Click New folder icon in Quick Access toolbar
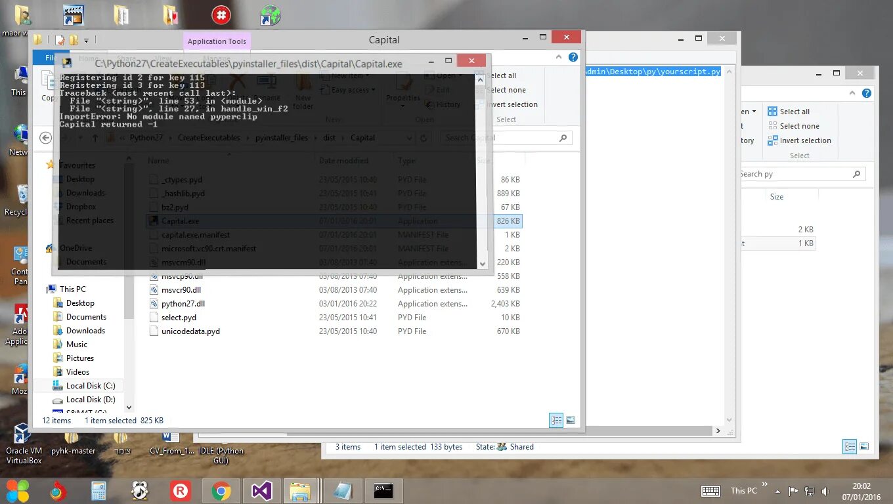Viewport: 893px width, 504px height. coord(74,40)
